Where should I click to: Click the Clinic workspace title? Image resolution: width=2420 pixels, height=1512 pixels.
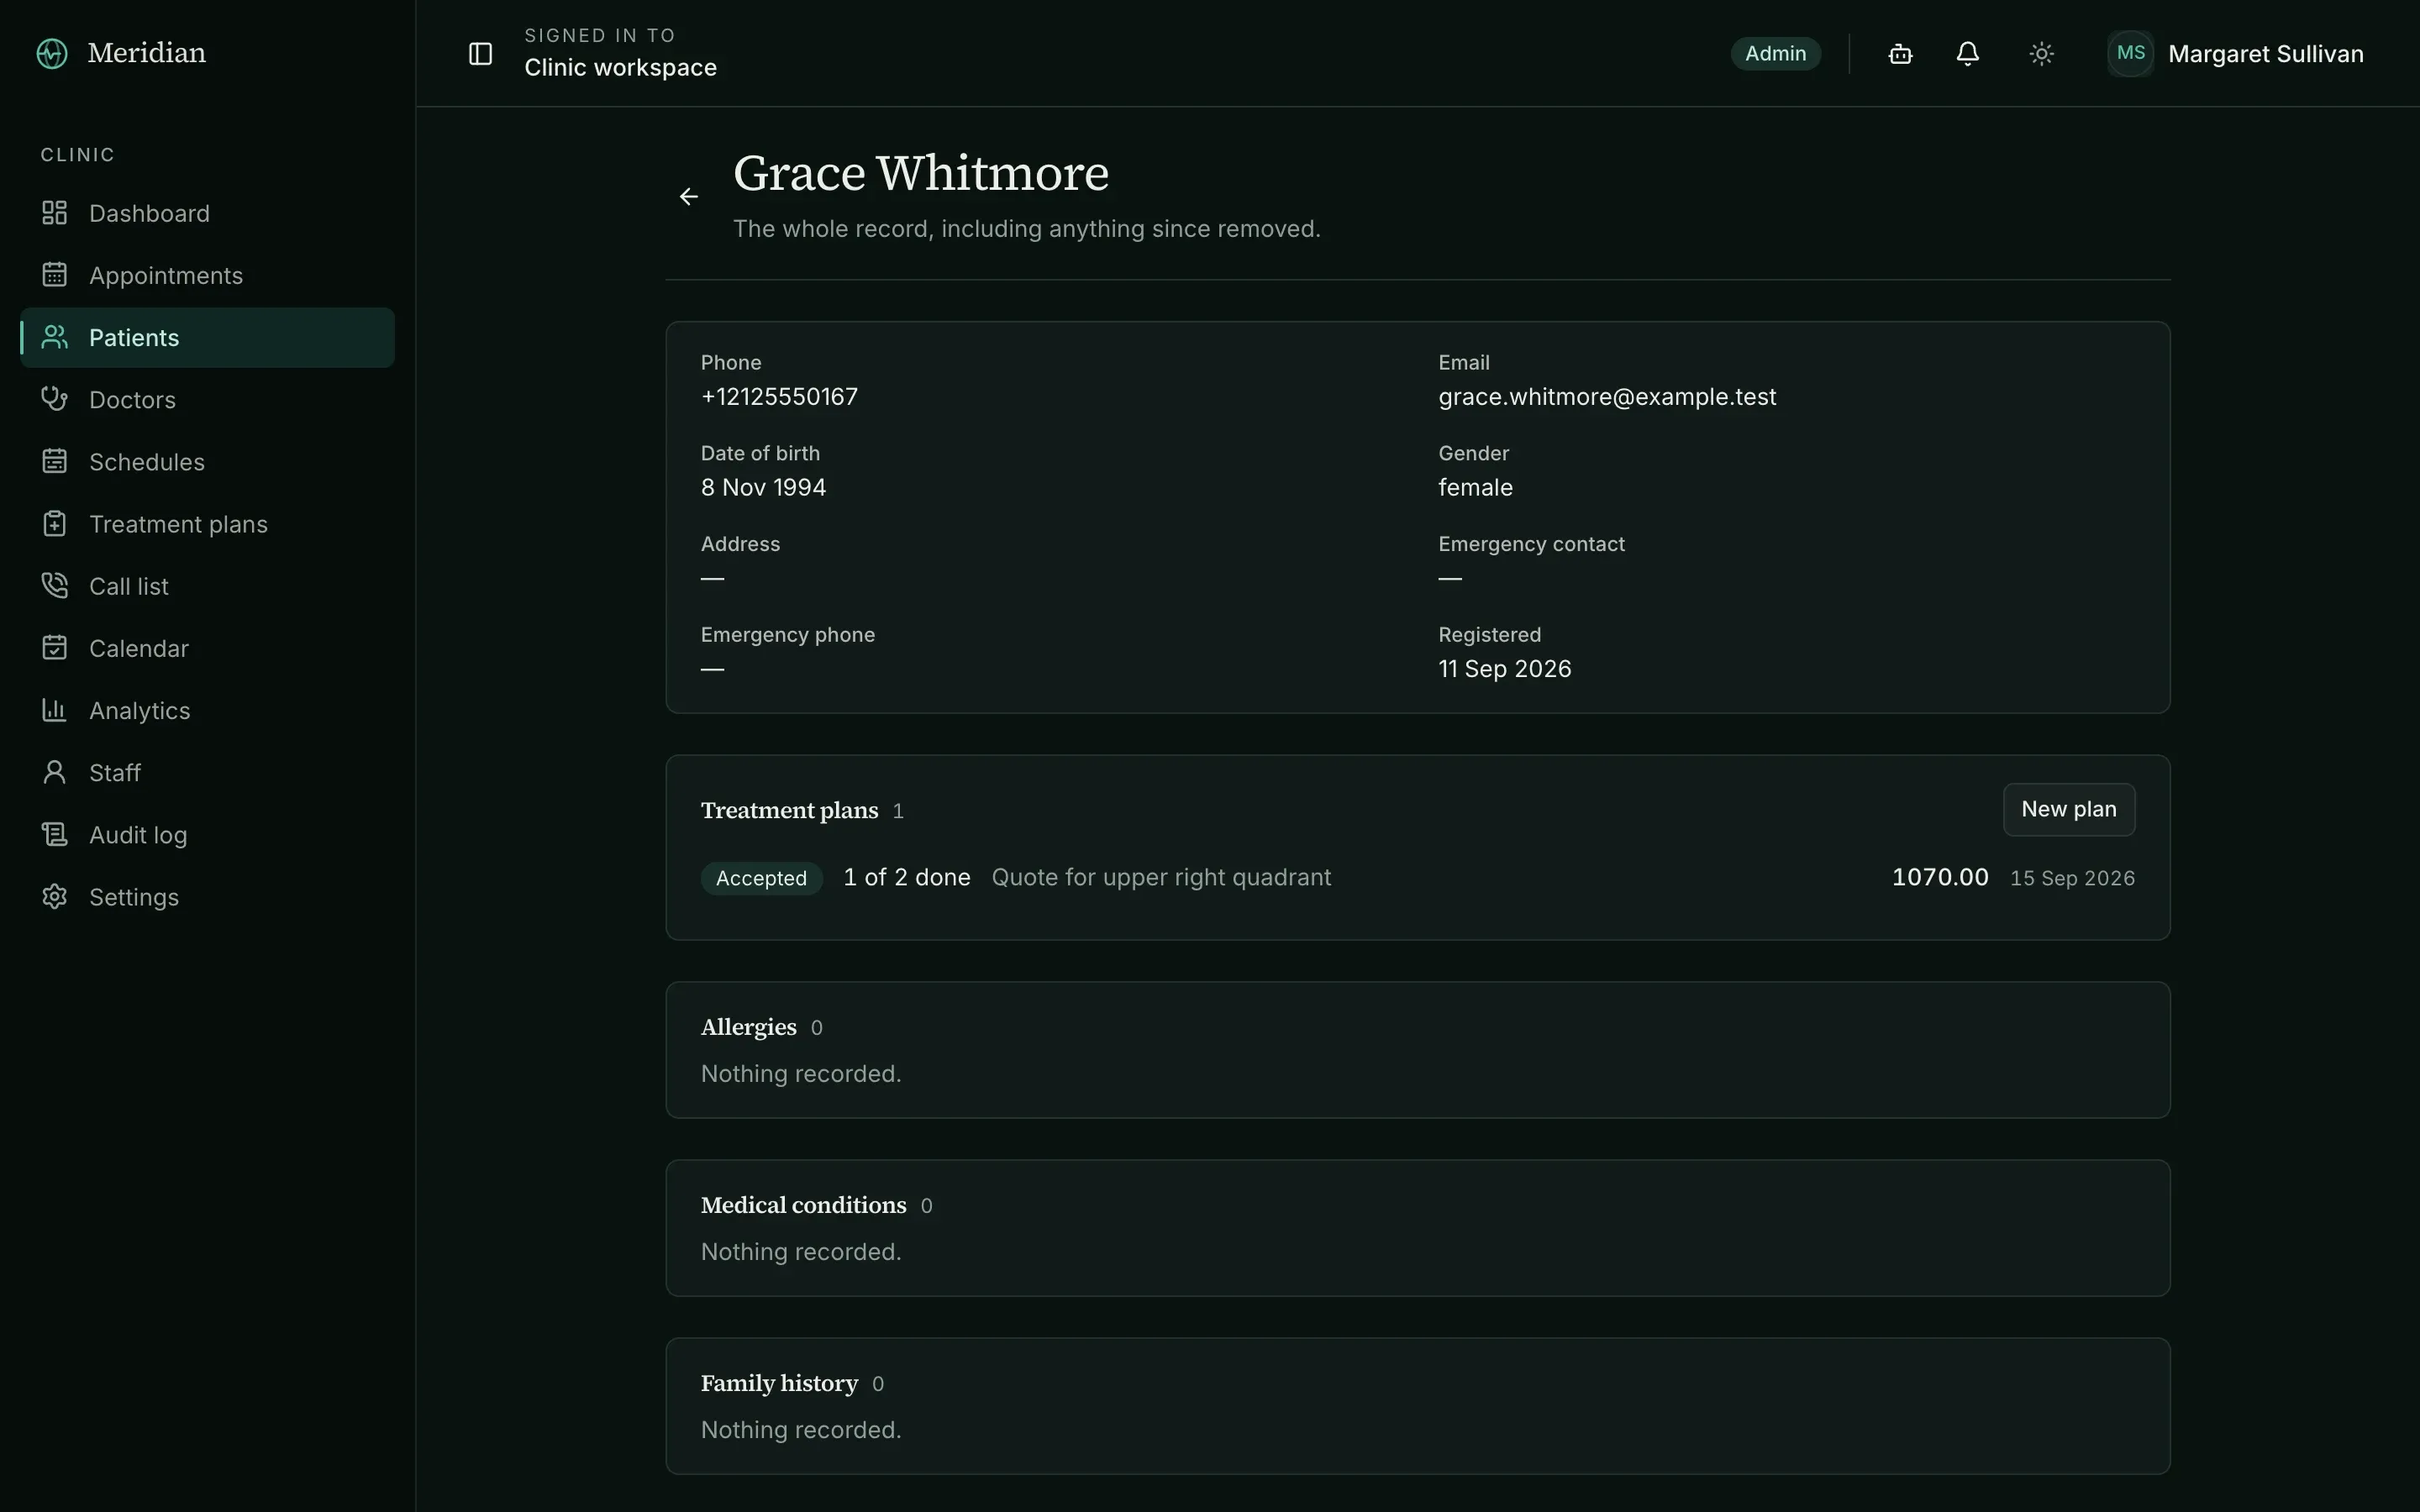coord(620,67)
